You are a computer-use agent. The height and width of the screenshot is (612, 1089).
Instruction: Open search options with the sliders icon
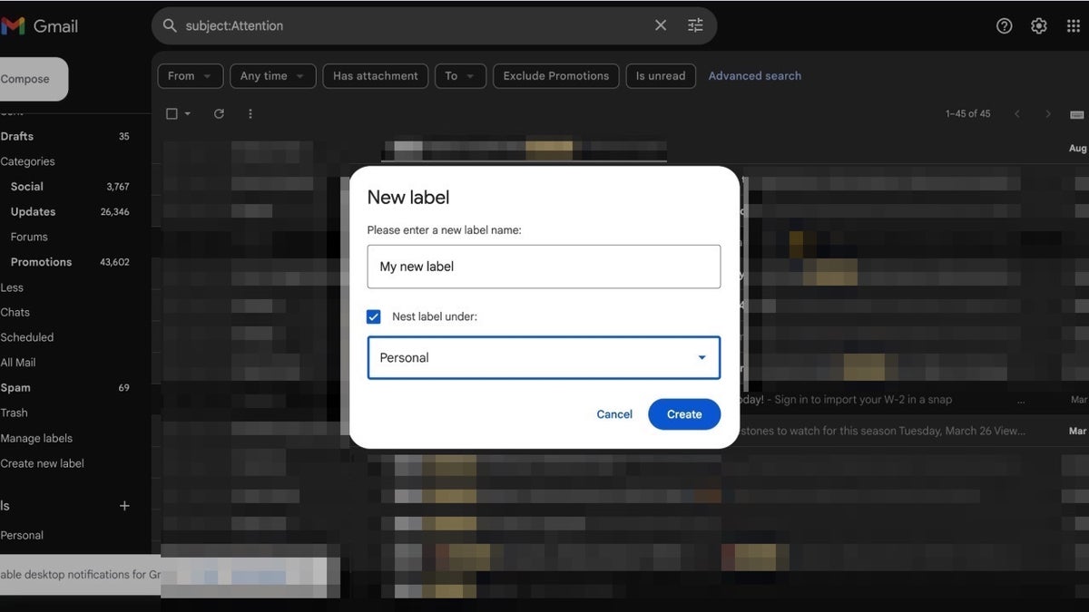(x=695, y=25)
